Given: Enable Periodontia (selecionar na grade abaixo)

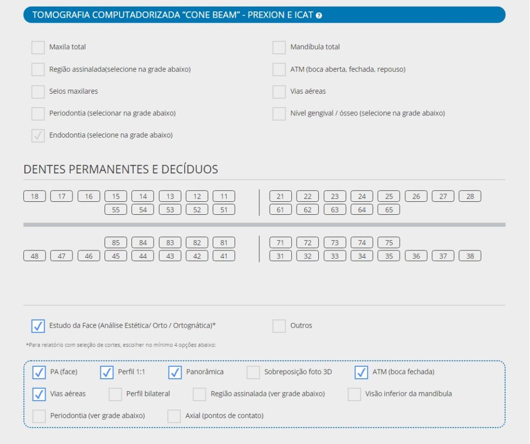Looking at the screenshot, I should click(x=38, y=113).
